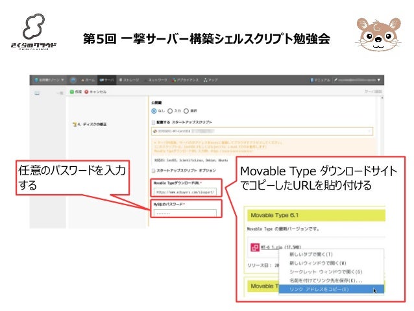This screenshot has height=311, width=414.
Task: Select the 選択 radio button for public key
Action: [186, 111]
